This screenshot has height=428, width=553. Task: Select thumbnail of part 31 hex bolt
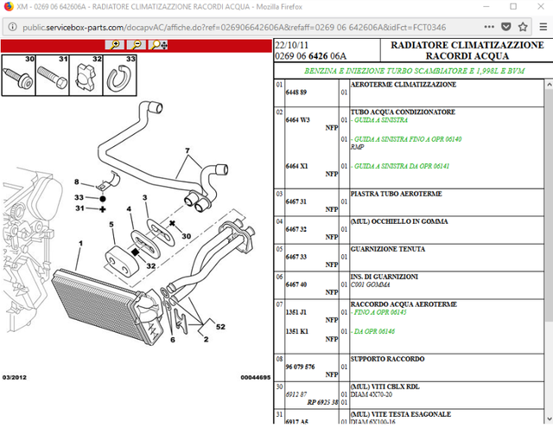(x=52, y=75)
